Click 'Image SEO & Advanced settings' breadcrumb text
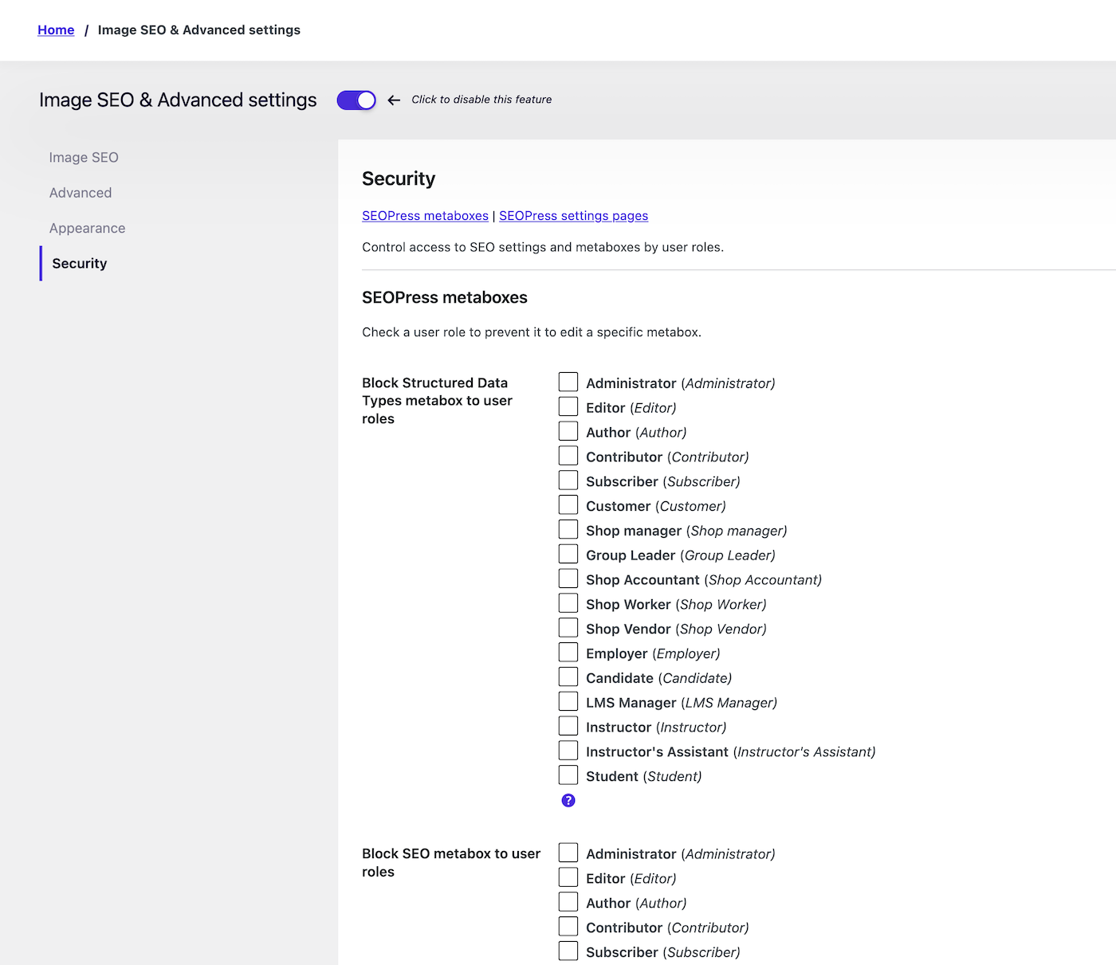 (x=199, y=30)
